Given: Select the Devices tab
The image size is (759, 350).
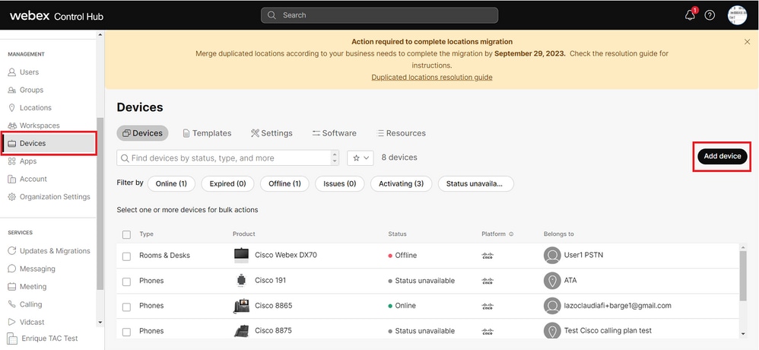Looking at the screenshot, I should 143,133.
